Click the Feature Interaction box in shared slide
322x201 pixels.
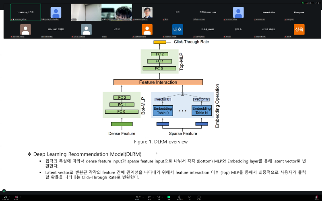158,82
